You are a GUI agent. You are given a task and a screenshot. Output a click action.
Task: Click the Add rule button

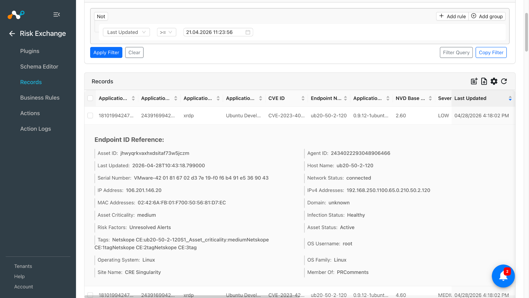(453, 16)
